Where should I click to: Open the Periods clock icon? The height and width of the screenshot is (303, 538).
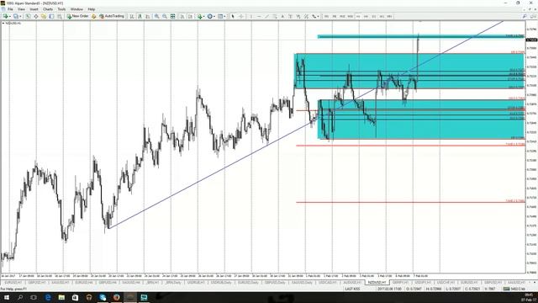click(209, 16)
